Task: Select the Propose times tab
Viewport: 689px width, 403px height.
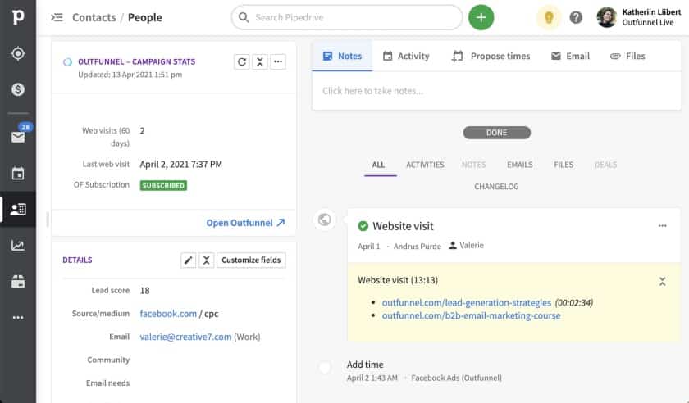Action: (491, 57)
